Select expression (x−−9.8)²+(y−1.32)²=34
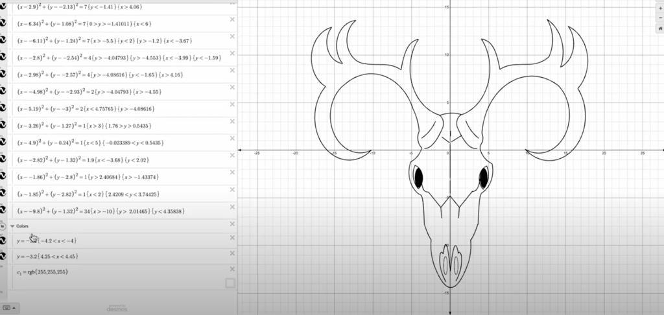 [101, 211]
